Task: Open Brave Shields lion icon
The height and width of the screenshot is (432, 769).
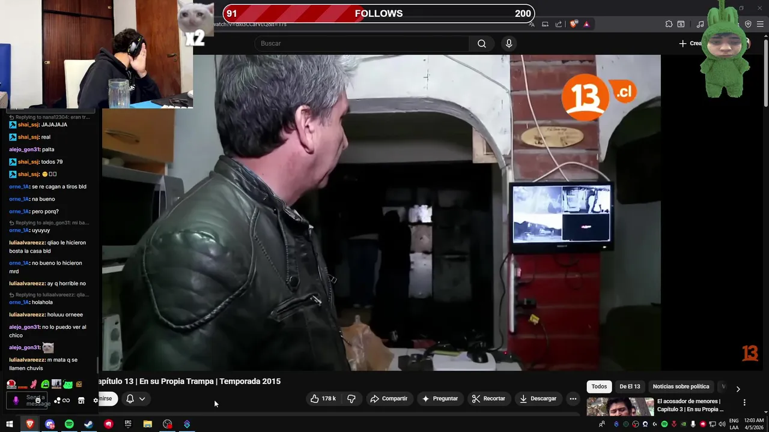Action: [574, 24]
